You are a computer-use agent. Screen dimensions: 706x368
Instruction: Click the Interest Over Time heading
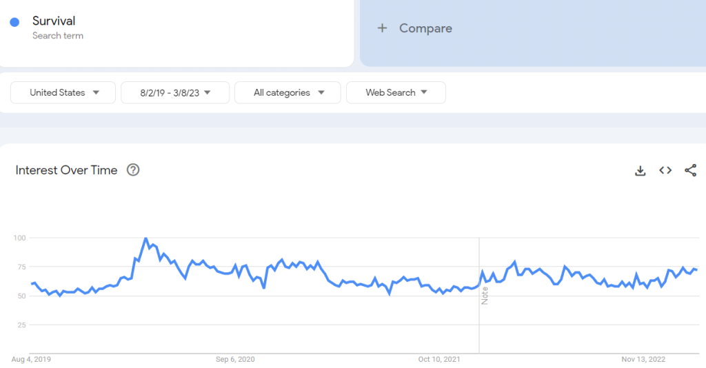(x=67, y=170)
